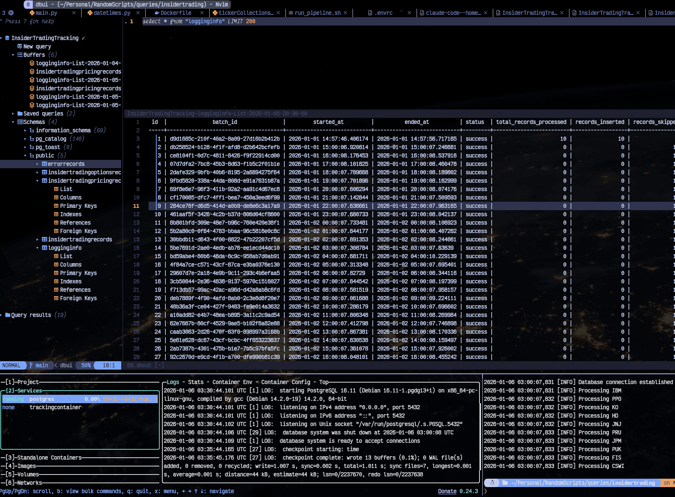The image size is (675, 497).
Task: Click the information_schema schema icon
Action: click(32, 130)
